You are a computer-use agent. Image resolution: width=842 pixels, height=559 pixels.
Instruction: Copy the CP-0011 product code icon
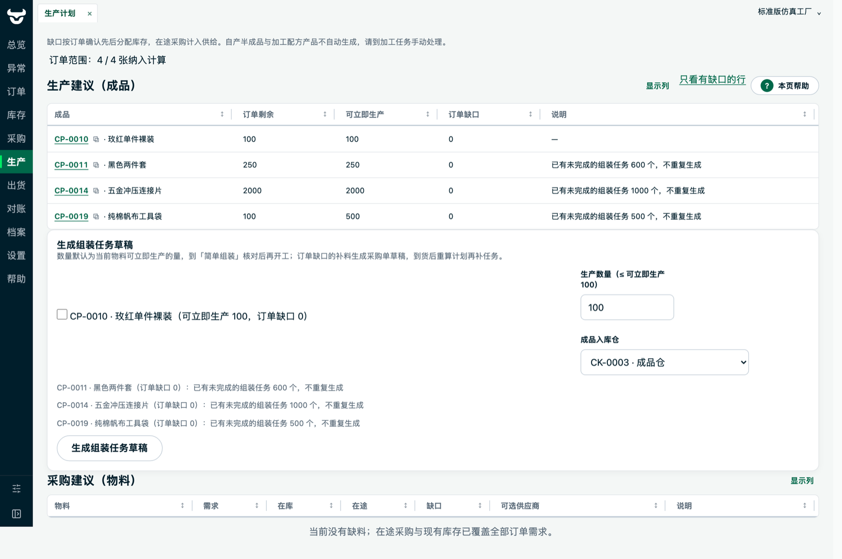[96, 165]
